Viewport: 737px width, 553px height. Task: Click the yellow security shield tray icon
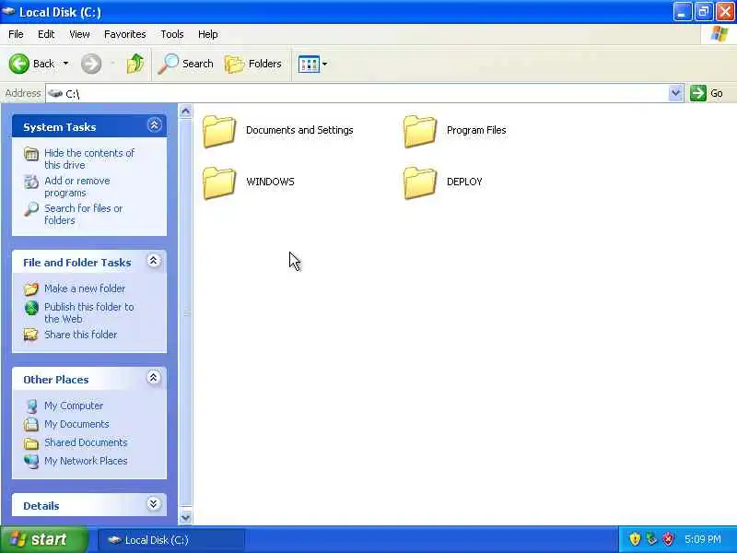tap(635, 539)
